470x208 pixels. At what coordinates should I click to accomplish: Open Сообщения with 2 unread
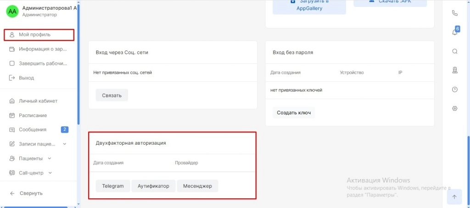click(x=33, y=129)
